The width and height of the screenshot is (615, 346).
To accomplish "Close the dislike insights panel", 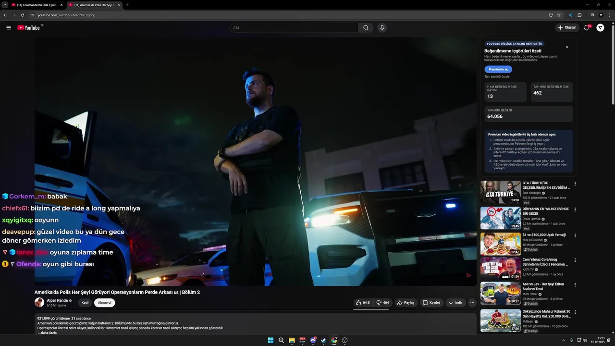I will pos(567,47).
